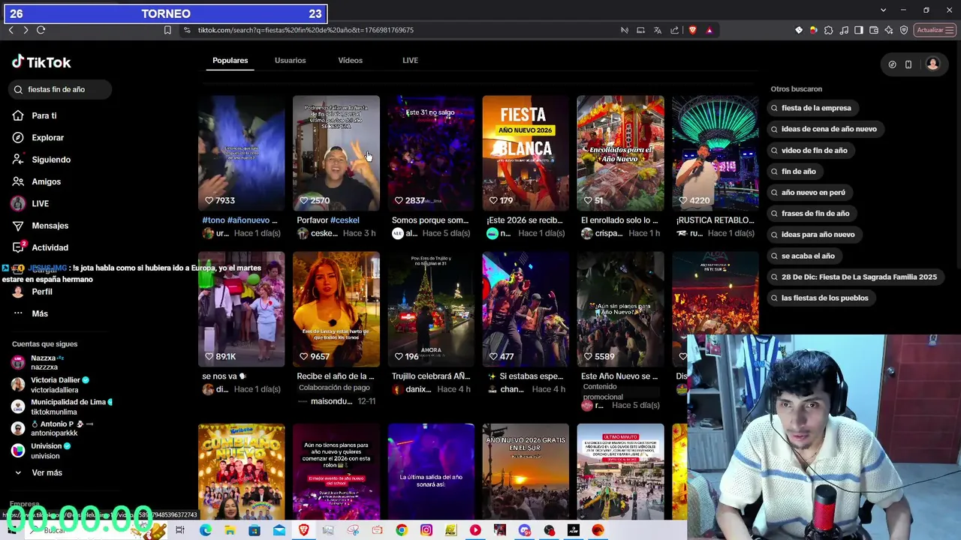Open Municipalidad de Lima account
Image resolution: width=961 pixels, height=540 pixels.
[x=62, y=406]
